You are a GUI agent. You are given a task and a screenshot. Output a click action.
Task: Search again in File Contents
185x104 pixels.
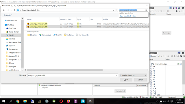coord(82,35)
